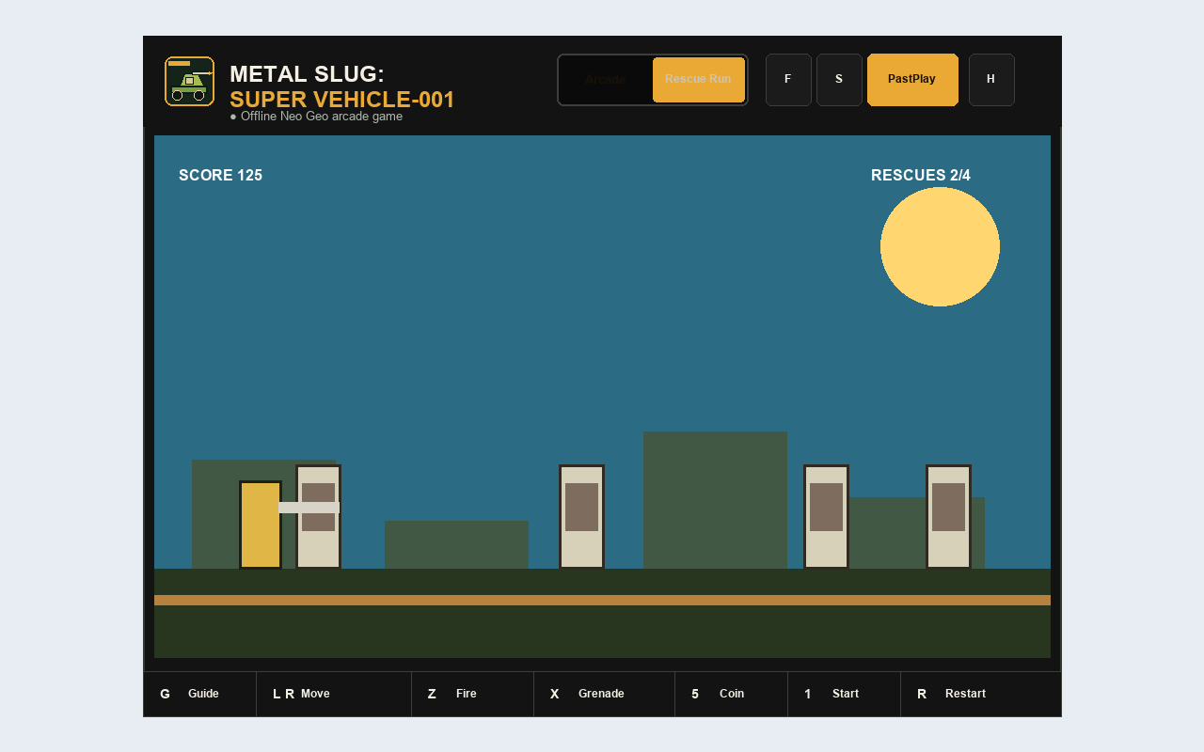Switch to Arcade mode
Image resolution: width=1204 pixels, height=752 pixels.
pyautogui.click(x=605, y=80)
